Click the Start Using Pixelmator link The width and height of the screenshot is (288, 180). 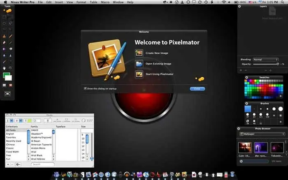coord(160,74)
